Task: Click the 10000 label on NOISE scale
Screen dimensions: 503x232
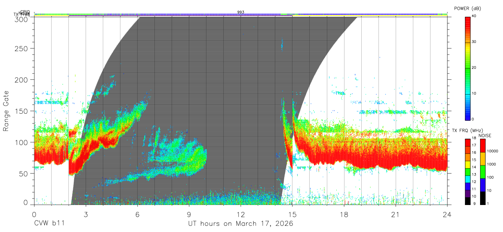Action: (x=492, y=151)
